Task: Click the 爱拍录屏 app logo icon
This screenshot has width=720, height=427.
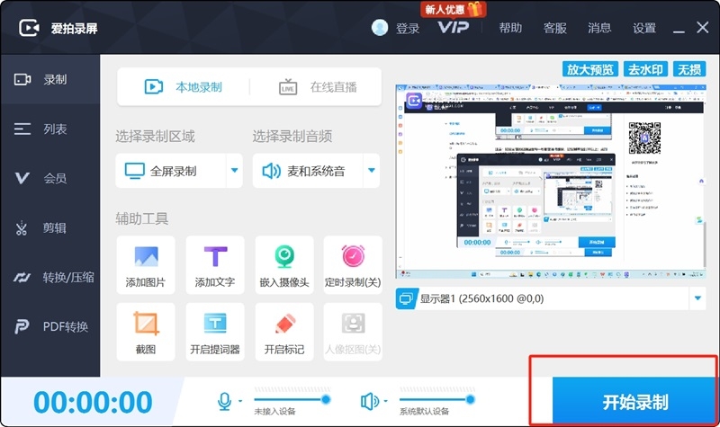Action: coord(29,28)
